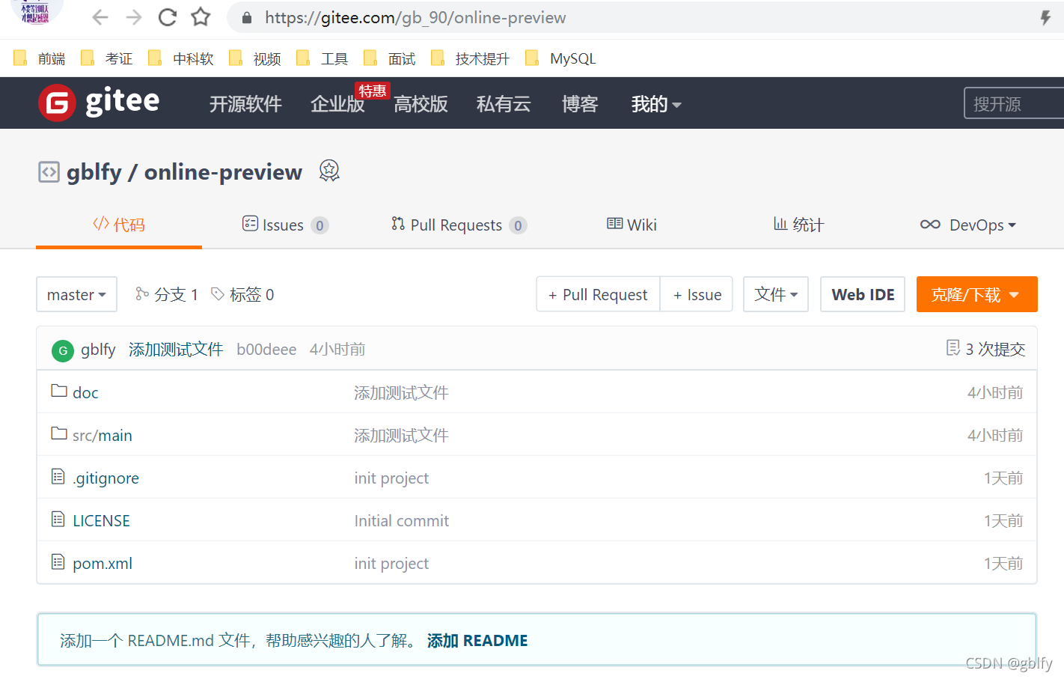The width and height of the screenshot is (1064, 679).
Task: Open the 统计 tab
Action: pyautogui.click(x=798, y=225)
